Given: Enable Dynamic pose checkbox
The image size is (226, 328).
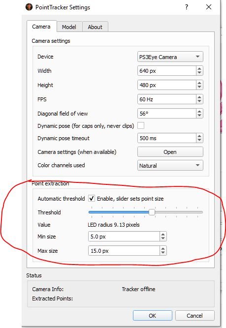Looking at the screenshot, I should 141,126.
